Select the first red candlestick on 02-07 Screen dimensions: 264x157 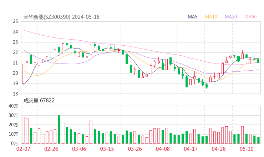(x=23, y=74)
